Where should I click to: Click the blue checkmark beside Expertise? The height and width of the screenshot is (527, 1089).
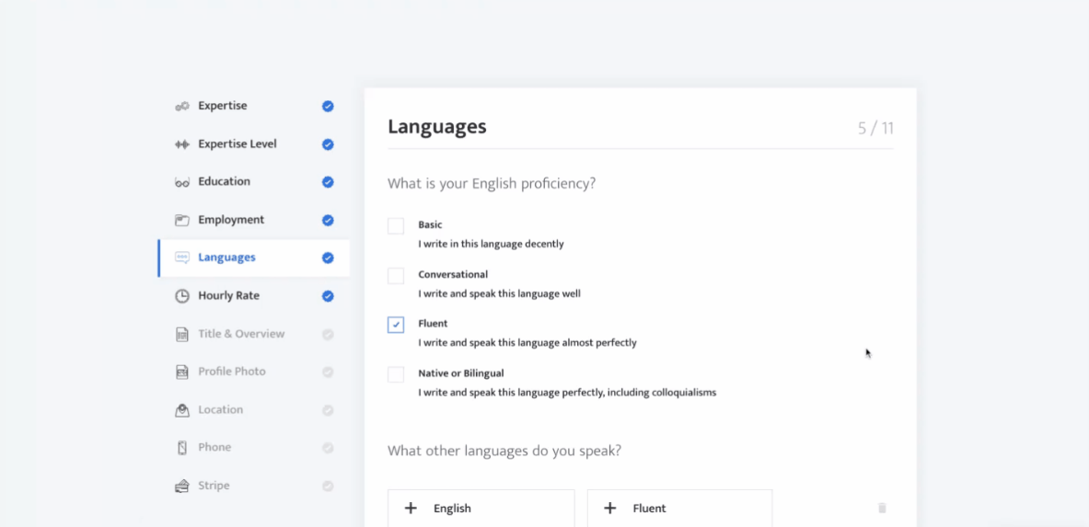328,107
